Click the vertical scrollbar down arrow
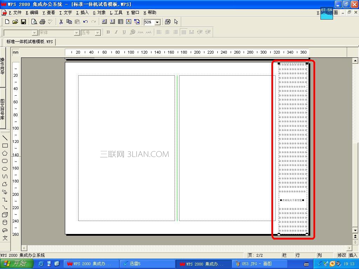 pyautogui.click(x=355, y=230)
